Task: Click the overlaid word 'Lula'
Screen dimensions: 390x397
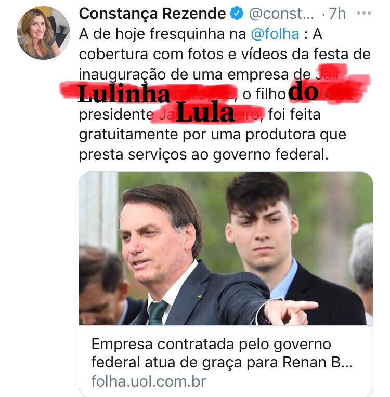Action: coord(205,112)
